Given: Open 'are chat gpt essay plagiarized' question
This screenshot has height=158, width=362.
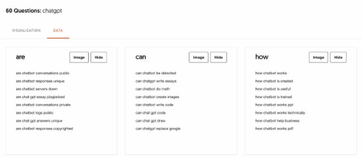Looking at the screenshot, I should click(x=40, y=97).
